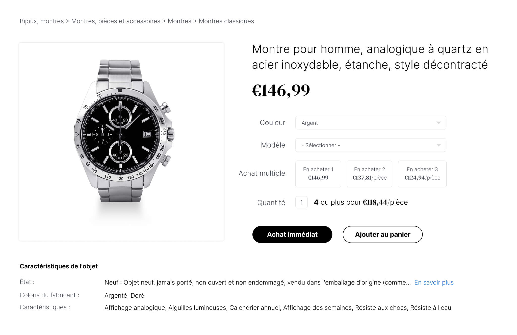Screen dimensions: 517x335
Task: Click the standalone 'Montres' breadcrumb link
Action: tap(179, 21)
